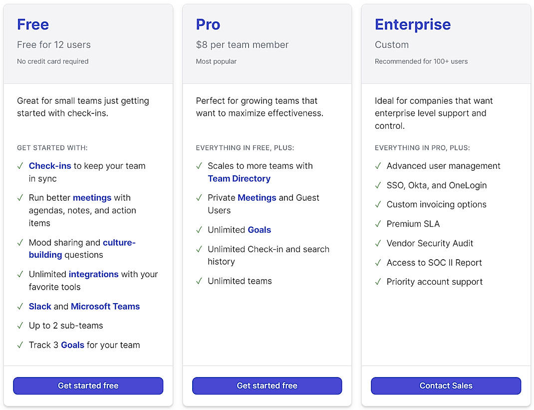
Task: Open the culture-building questions link
Action: coord(119,243)
